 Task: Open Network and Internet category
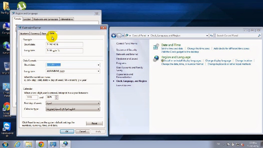tap(127, 54)
